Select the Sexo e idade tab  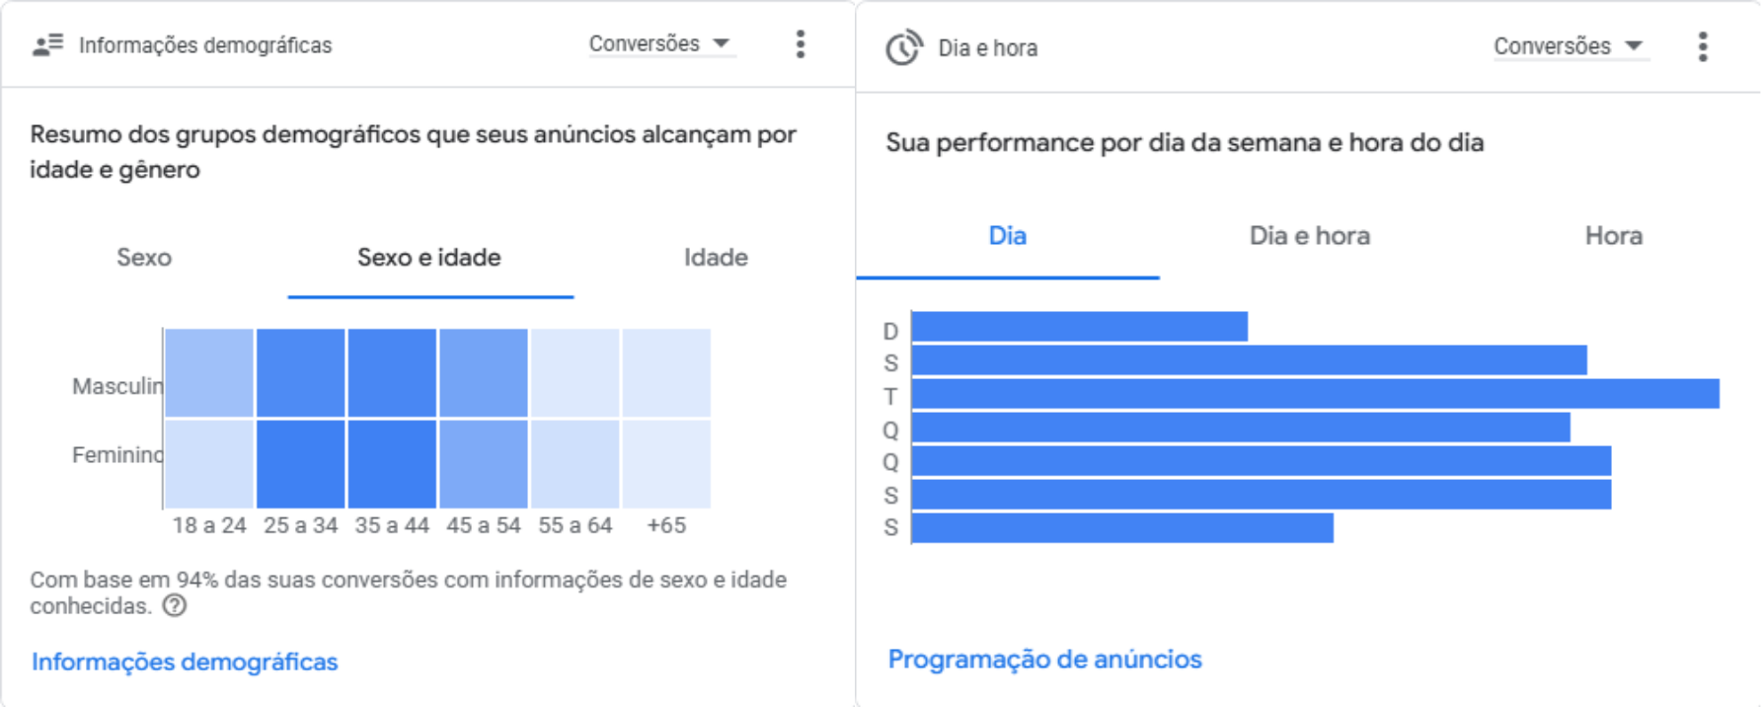tap(429, 258)
